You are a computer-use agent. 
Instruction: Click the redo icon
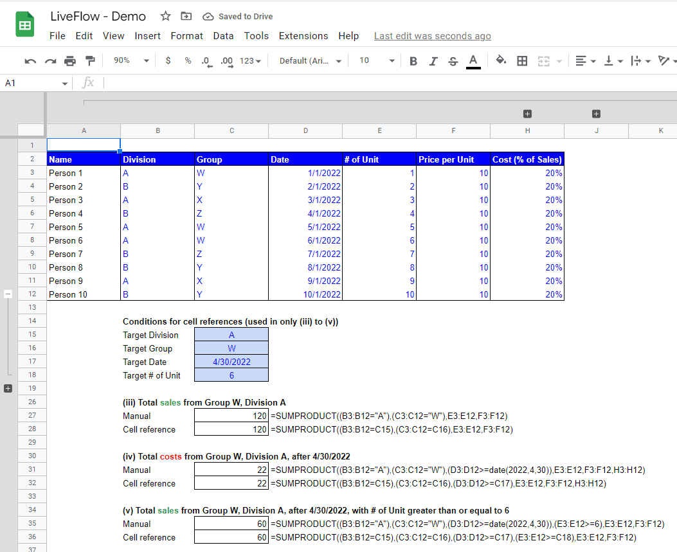point(51,61)
